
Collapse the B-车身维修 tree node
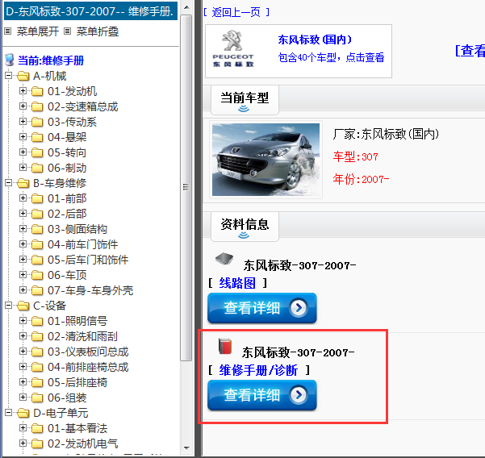point(9,183)
